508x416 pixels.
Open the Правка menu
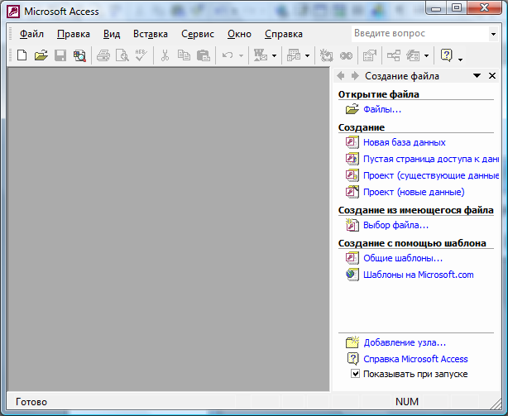point(74,34)
